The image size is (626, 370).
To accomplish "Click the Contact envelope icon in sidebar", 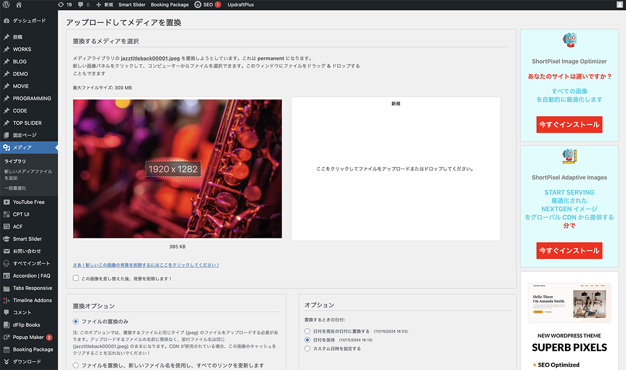I will coord(6,251).
